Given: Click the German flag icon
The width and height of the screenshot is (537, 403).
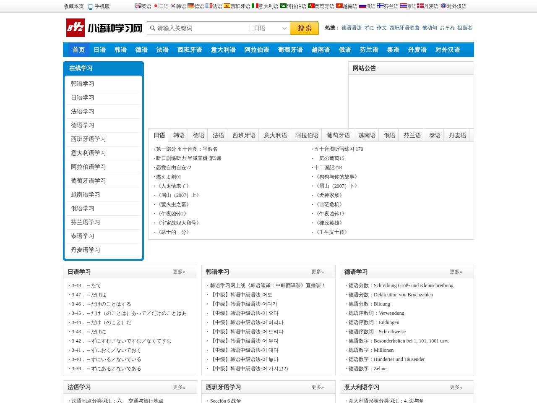Looking at the screenshot, I should [190, 6].
